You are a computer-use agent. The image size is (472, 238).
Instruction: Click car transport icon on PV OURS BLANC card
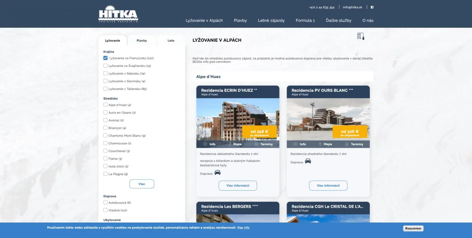[x=308, y=161]
